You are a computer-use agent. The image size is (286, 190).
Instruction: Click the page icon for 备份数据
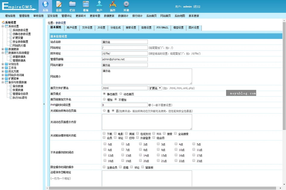11,86
